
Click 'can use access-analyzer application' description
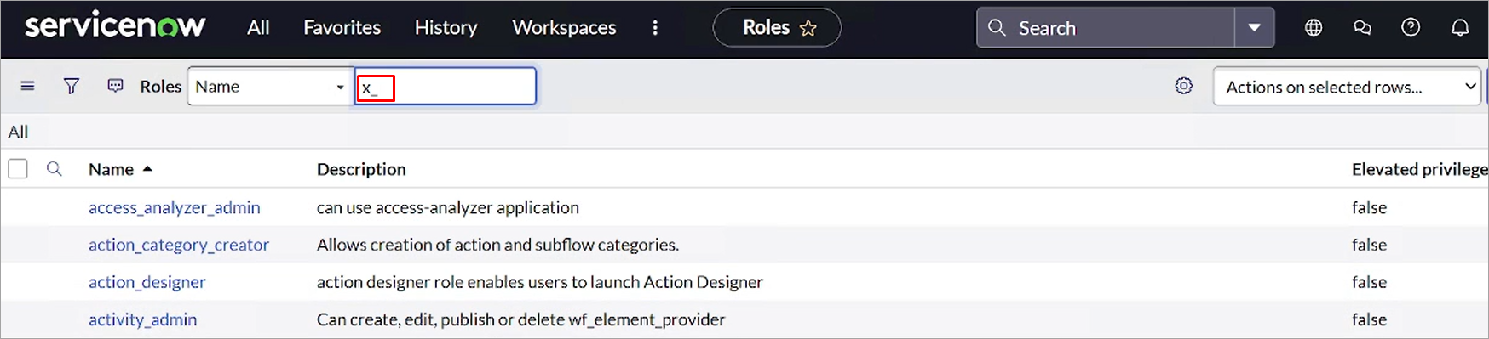pyautogui.click(x=448, y=207)
